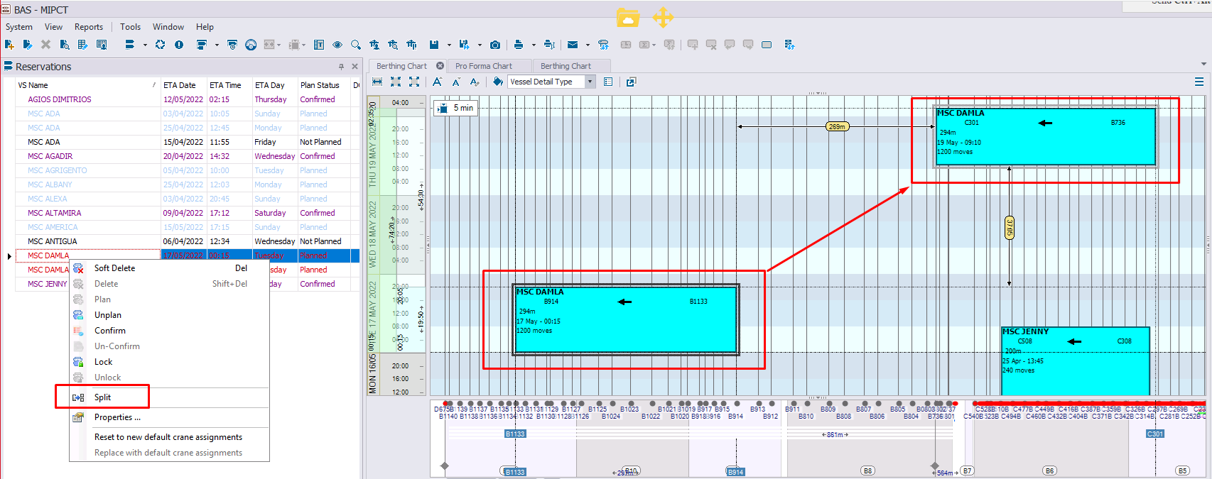This screenshot has width=1212, height=479.
Task: Click the reset font size icon
Action: pos(475,82)
